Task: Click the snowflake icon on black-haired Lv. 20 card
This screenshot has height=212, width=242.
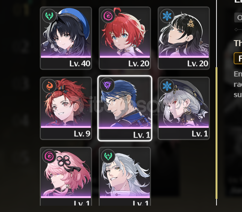Action: pos(167,16)
